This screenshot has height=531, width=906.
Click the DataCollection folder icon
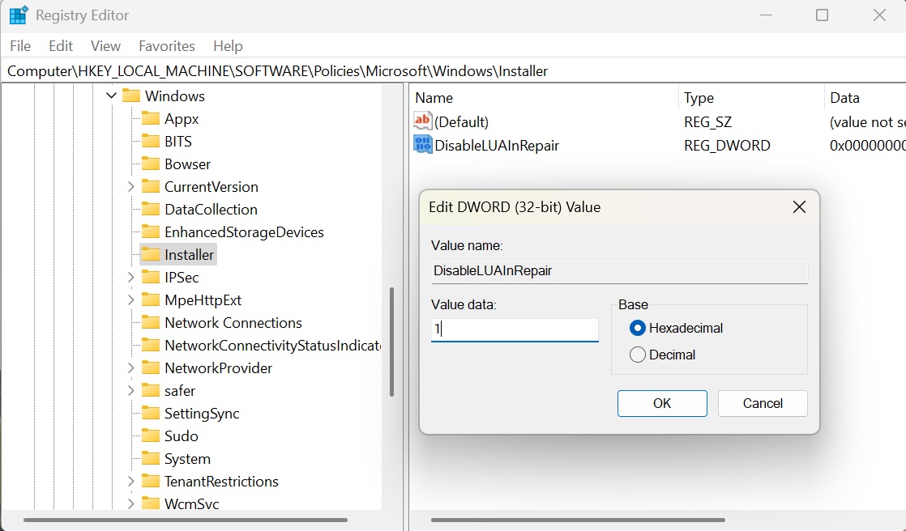coord(151,209)
